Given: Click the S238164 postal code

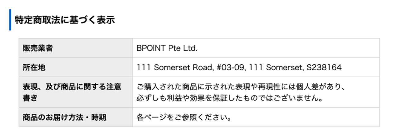Looking at the screenshot, I should point(323,67).
